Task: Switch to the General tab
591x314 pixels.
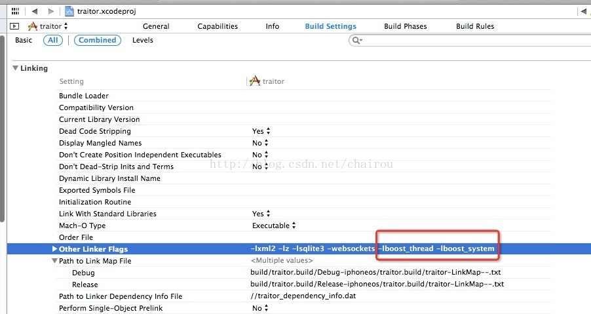Action: [156, 26]
